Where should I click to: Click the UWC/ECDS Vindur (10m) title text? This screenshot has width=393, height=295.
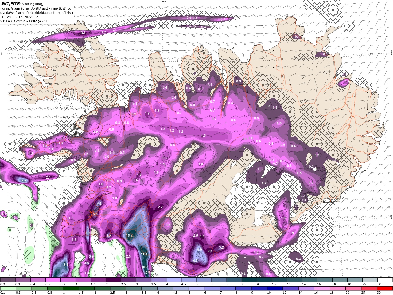(x=22, y=4)
